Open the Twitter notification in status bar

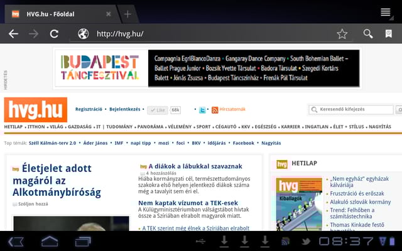click(306, 242)
